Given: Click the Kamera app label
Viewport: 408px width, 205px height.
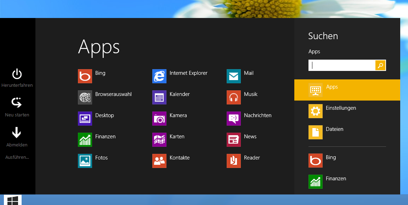Looking at the screenshot, I should [178, 115].
